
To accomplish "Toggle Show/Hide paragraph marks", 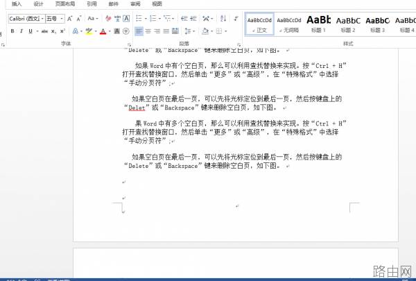I will 236,18.
